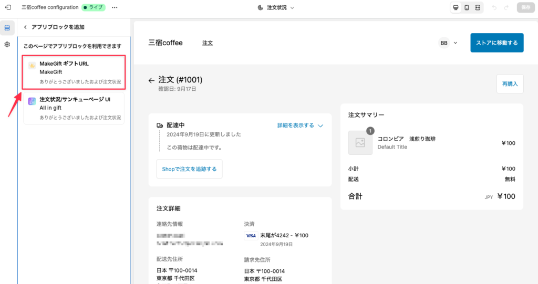
Task: Click the undo arrow icon
Action: click(x=494, y=7)
